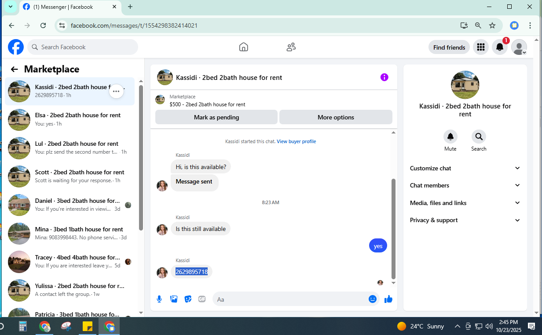
Task: Open Snipping Tool from the taskbar
Action: (x=66, y=326)
